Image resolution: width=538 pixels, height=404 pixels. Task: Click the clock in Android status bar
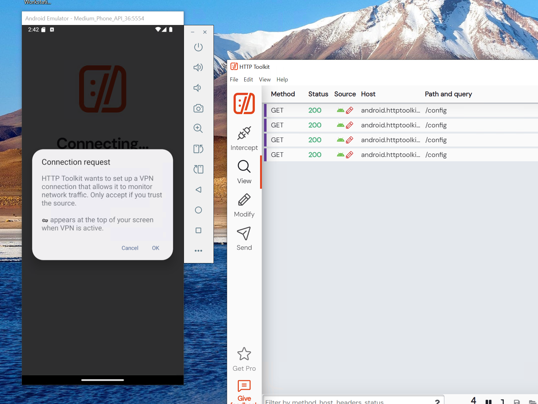[x=33, y=30]
